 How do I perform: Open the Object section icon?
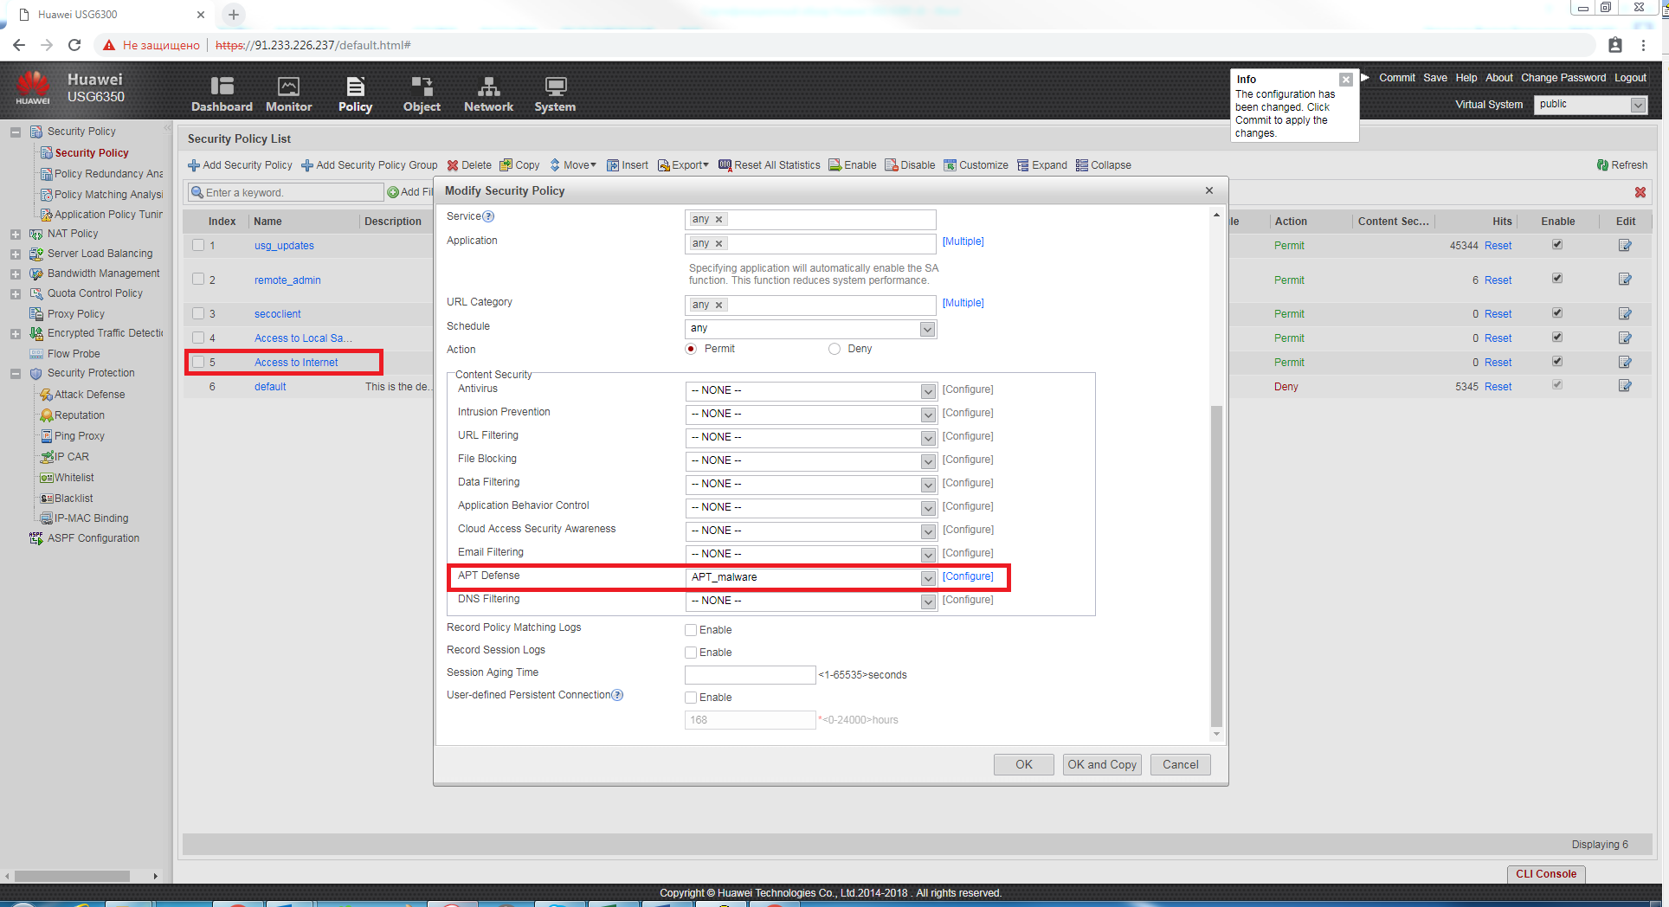(422, 86)
